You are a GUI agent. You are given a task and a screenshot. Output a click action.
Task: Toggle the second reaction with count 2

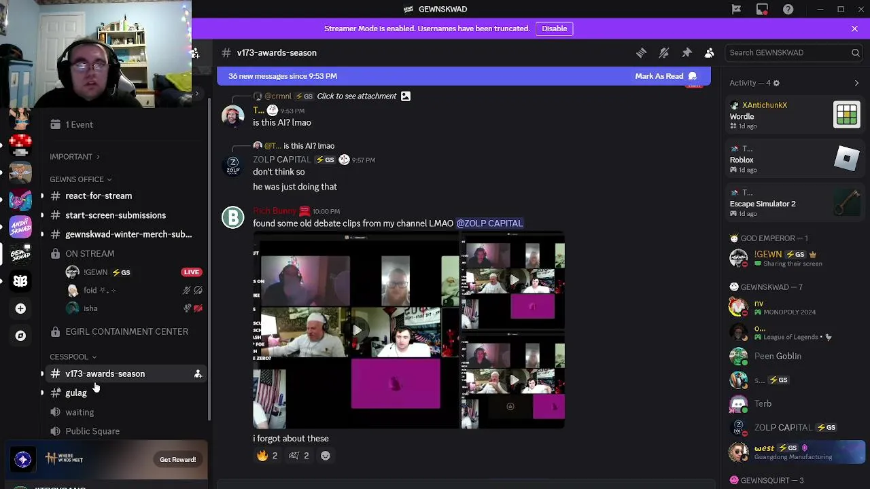pos(299,456)
